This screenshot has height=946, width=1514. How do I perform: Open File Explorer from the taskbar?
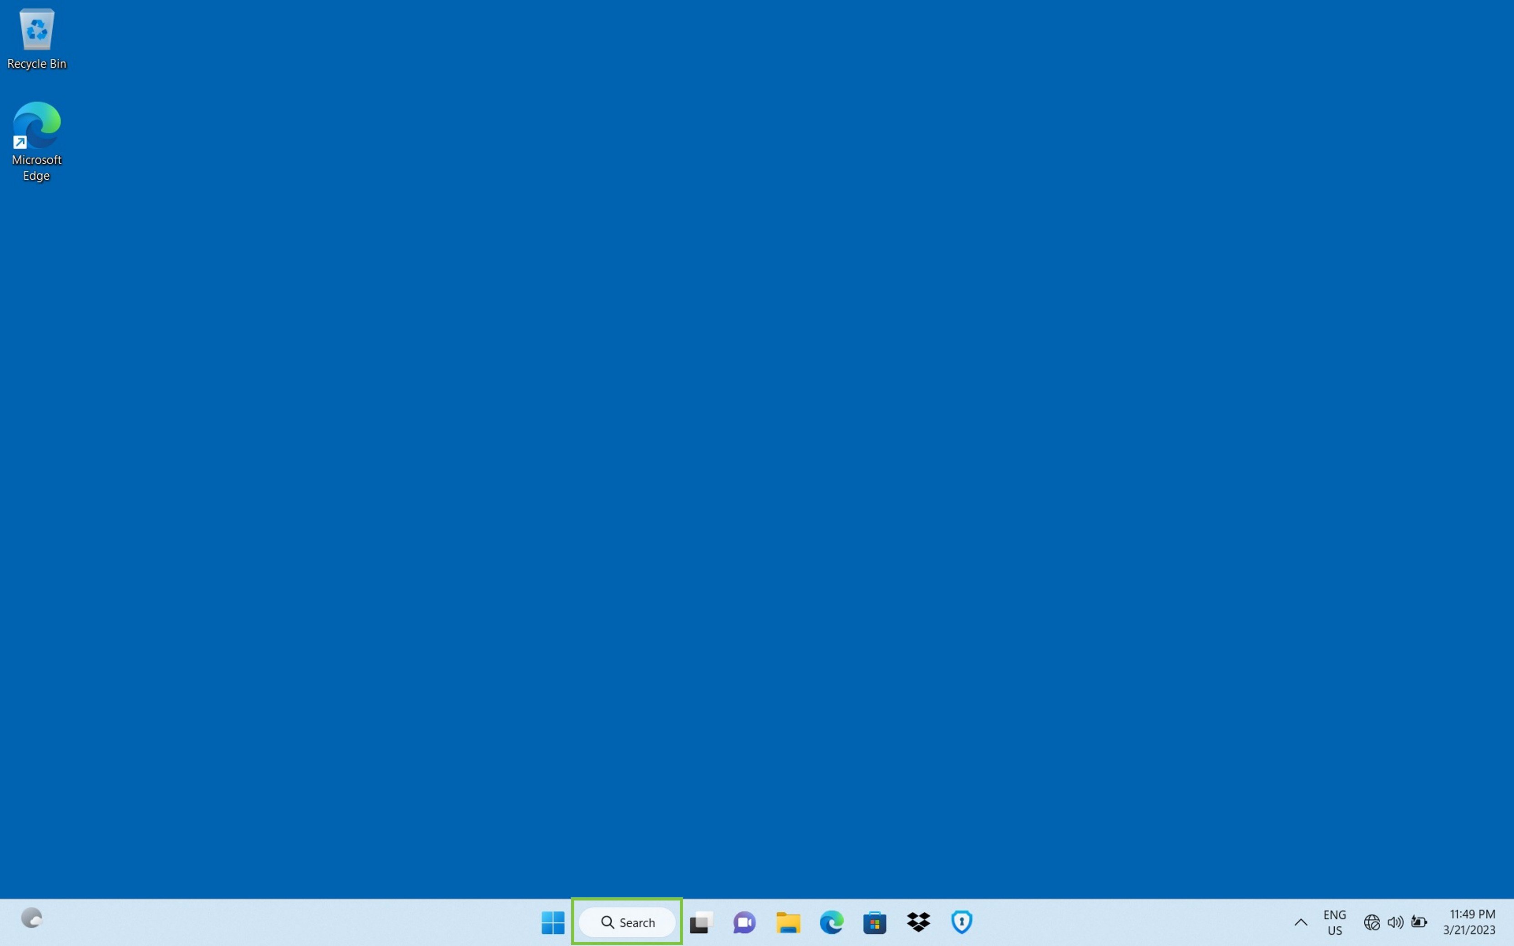click(x=788, y=922)
